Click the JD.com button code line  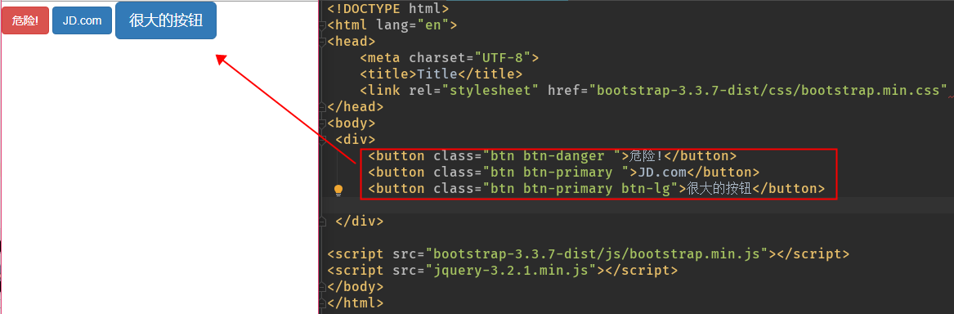coord(564,173)
